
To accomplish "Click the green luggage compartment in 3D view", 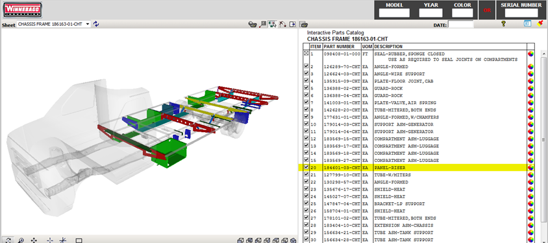I will 169,153.
